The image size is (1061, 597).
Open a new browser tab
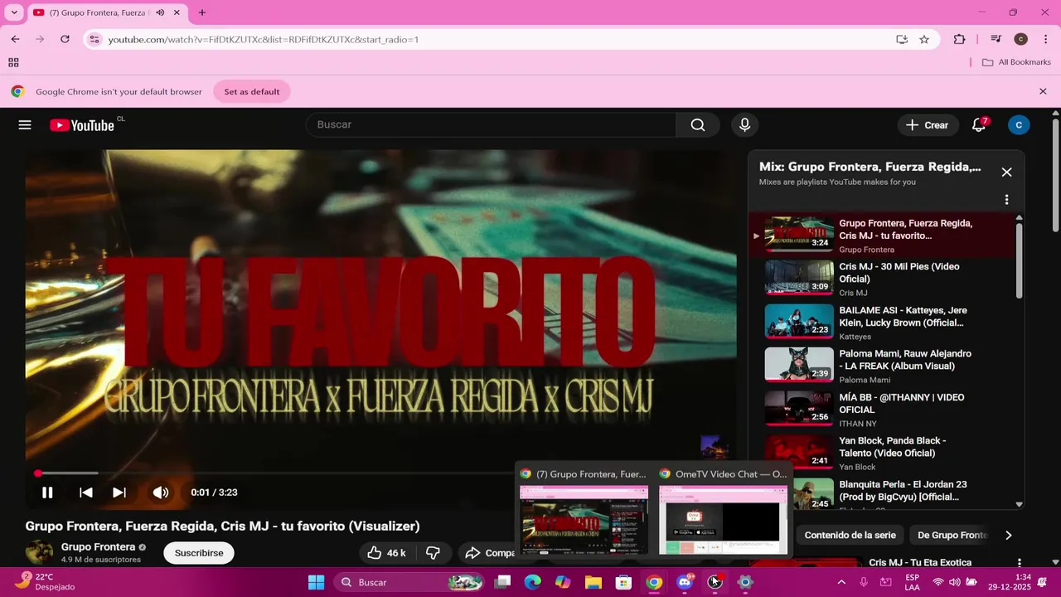[202, 12]
